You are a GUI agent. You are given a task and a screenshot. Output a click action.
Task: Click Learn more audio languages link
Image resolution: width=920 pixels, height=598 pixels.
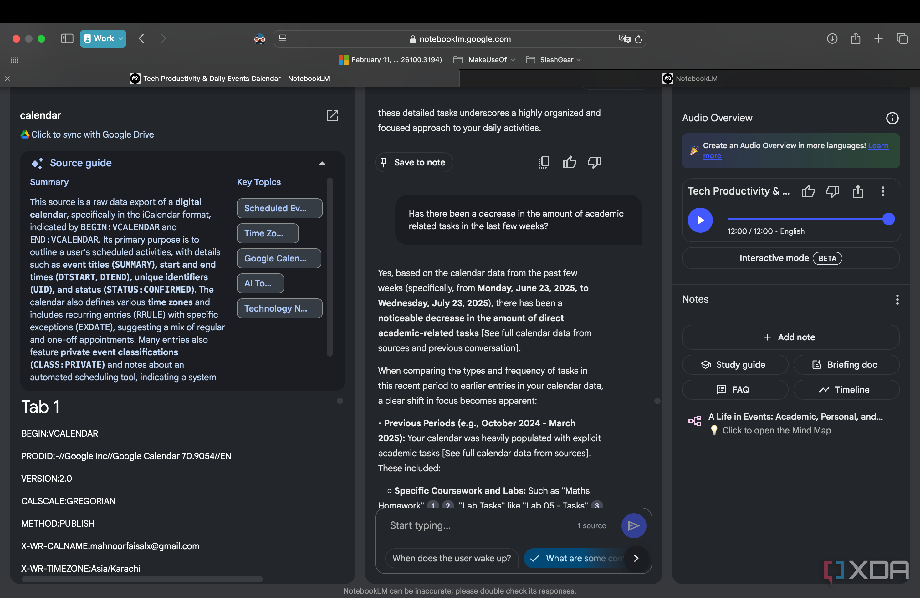(x=878, y=146)
